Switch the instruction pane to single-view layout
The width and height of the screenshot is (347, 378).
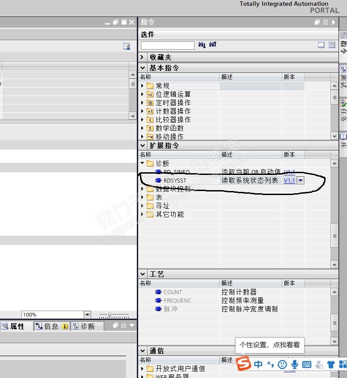point(321,45)
